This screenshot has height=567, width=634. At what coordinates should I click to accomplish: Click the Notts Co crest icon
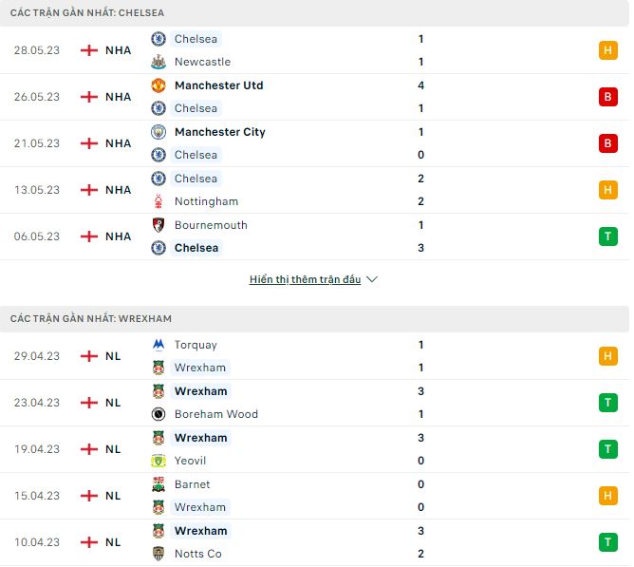coord(158,554)
